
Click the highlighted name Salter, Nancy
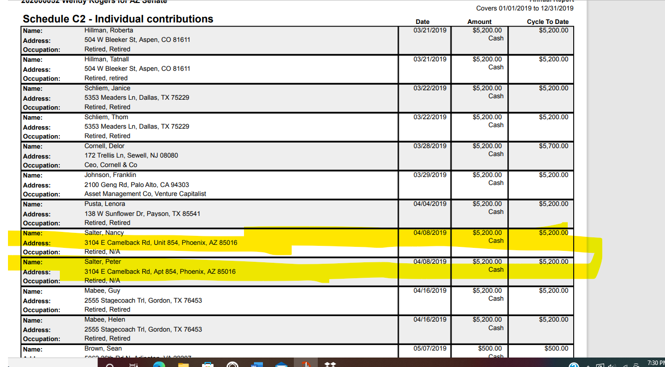104,232
